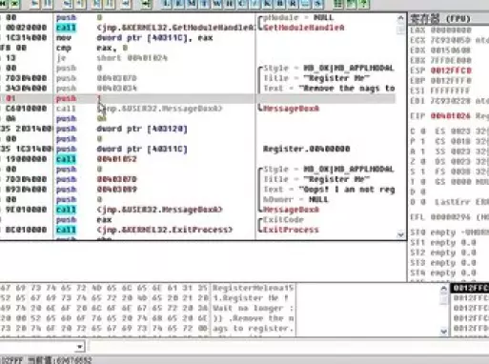
Task: Click the registers (FPU) header bar
Action: click(x=449, y=19)
